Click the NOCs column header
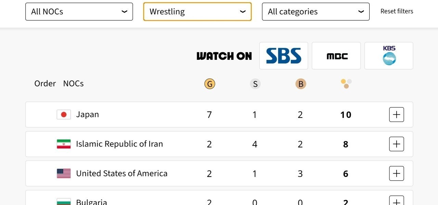 click(x=73, y=84)
